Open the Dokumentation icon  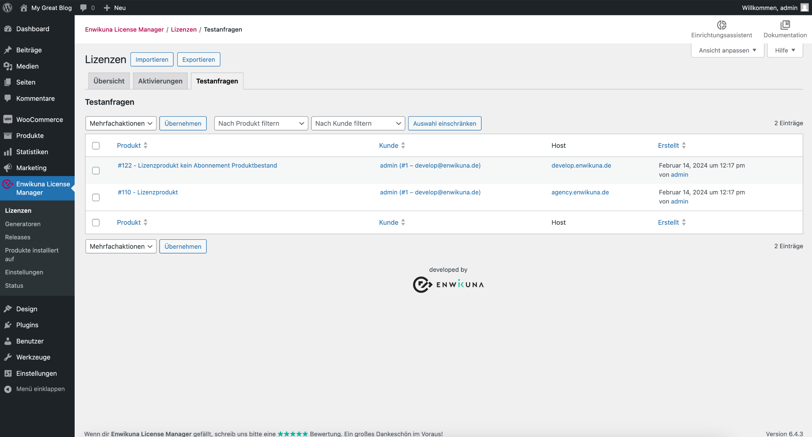point(785,25)
